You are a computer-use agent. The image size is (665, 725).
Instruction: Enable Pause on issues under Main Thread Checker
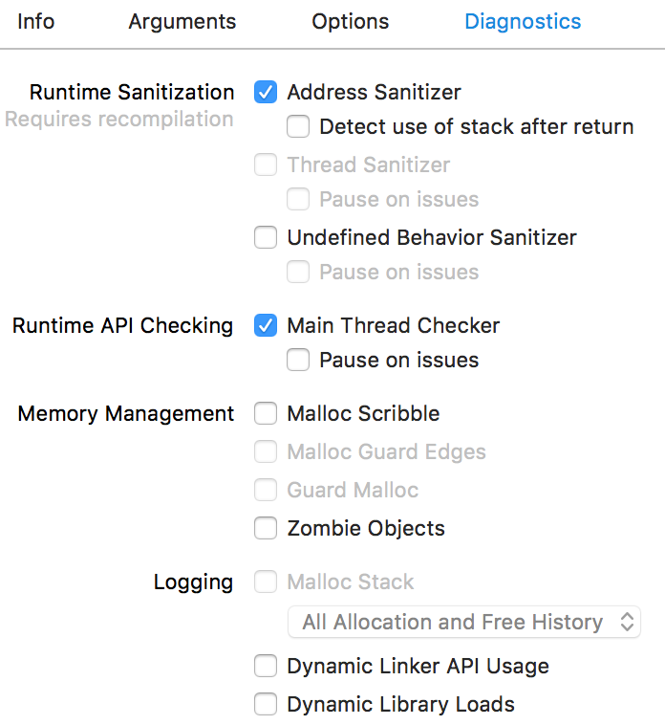tap(298, 360)
